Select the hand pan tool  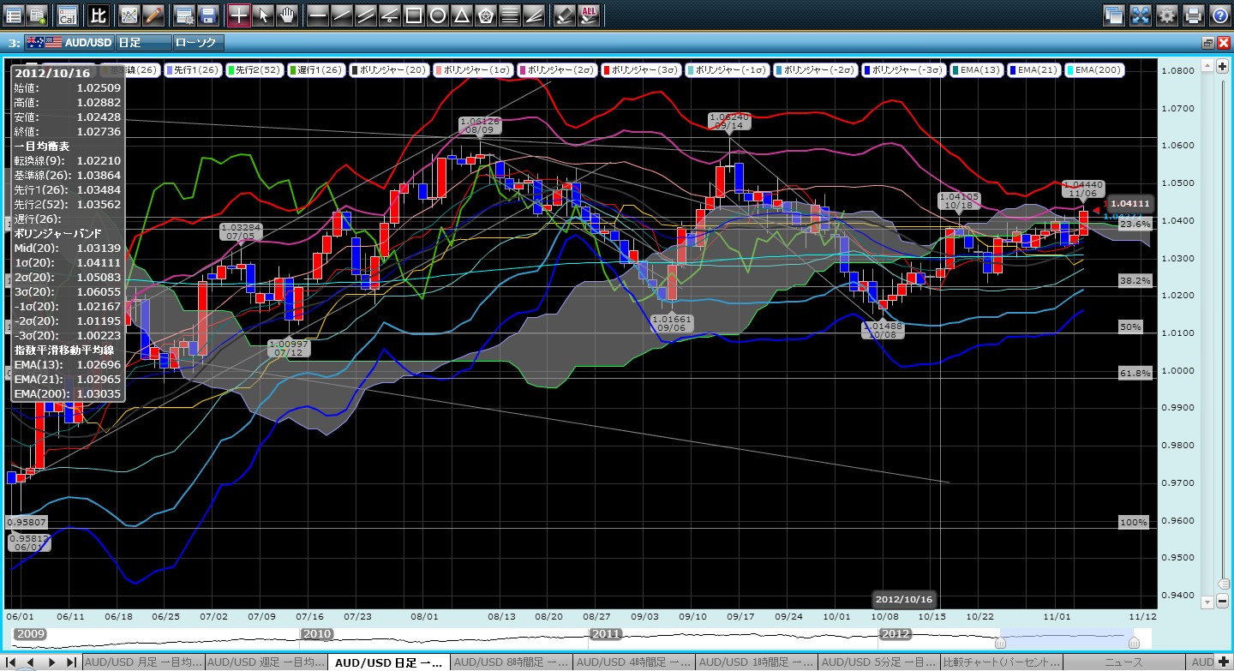pyautogui.click(x=286, y=15)
